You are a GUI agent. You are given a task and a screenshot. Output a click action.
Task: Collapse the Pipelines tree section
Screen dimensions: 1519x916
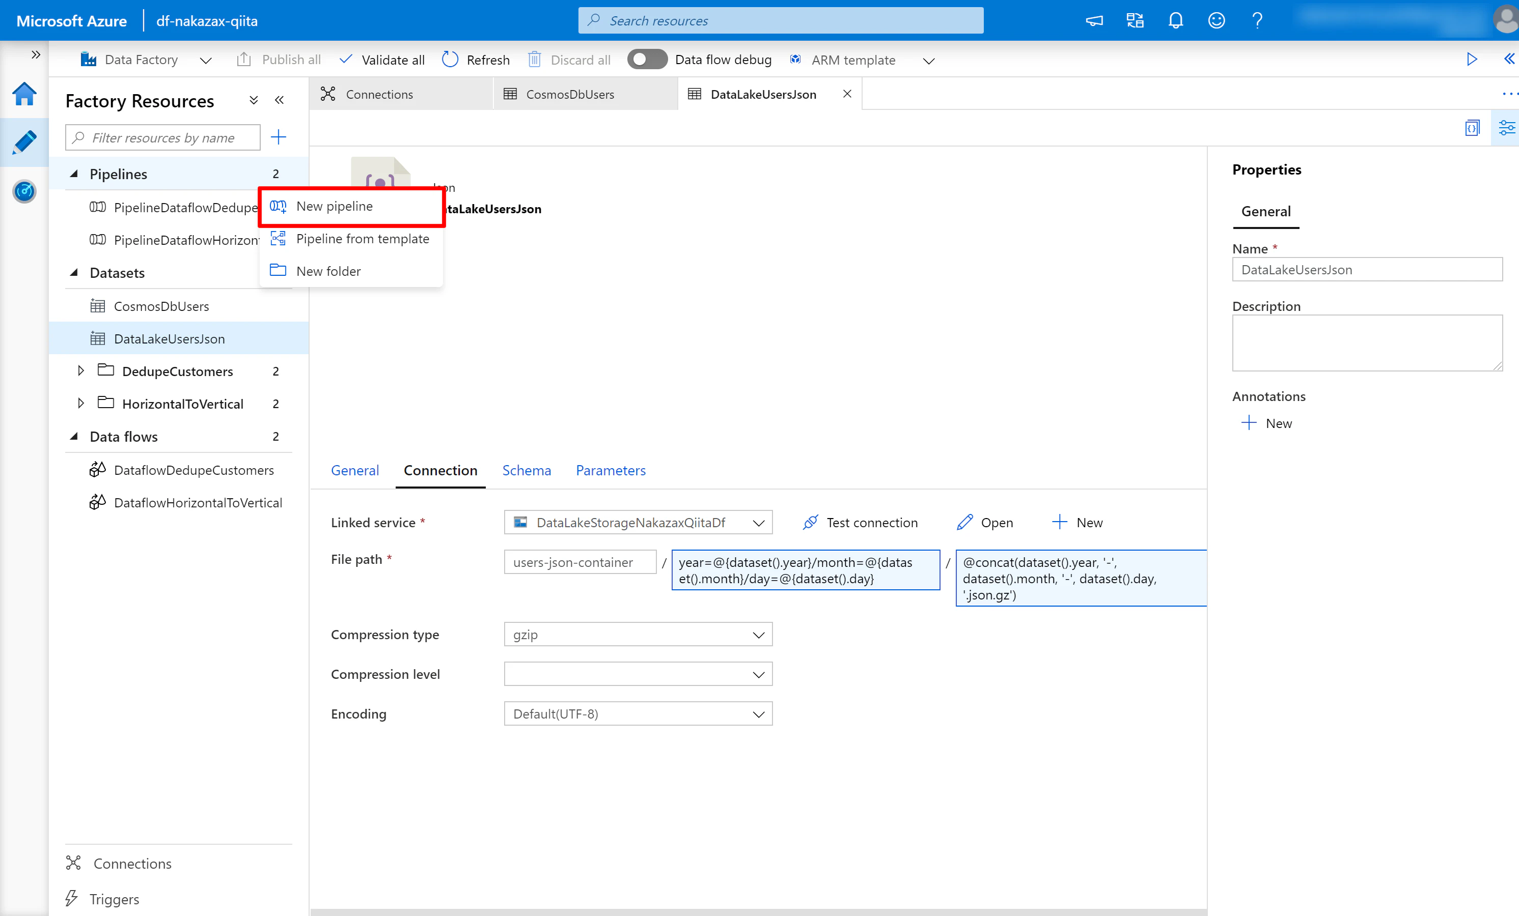[x=74, y=174]
